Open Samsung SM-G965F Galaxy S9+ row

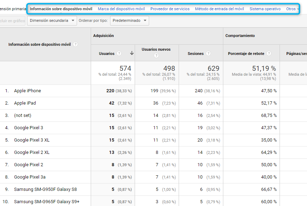coord(47,202)
